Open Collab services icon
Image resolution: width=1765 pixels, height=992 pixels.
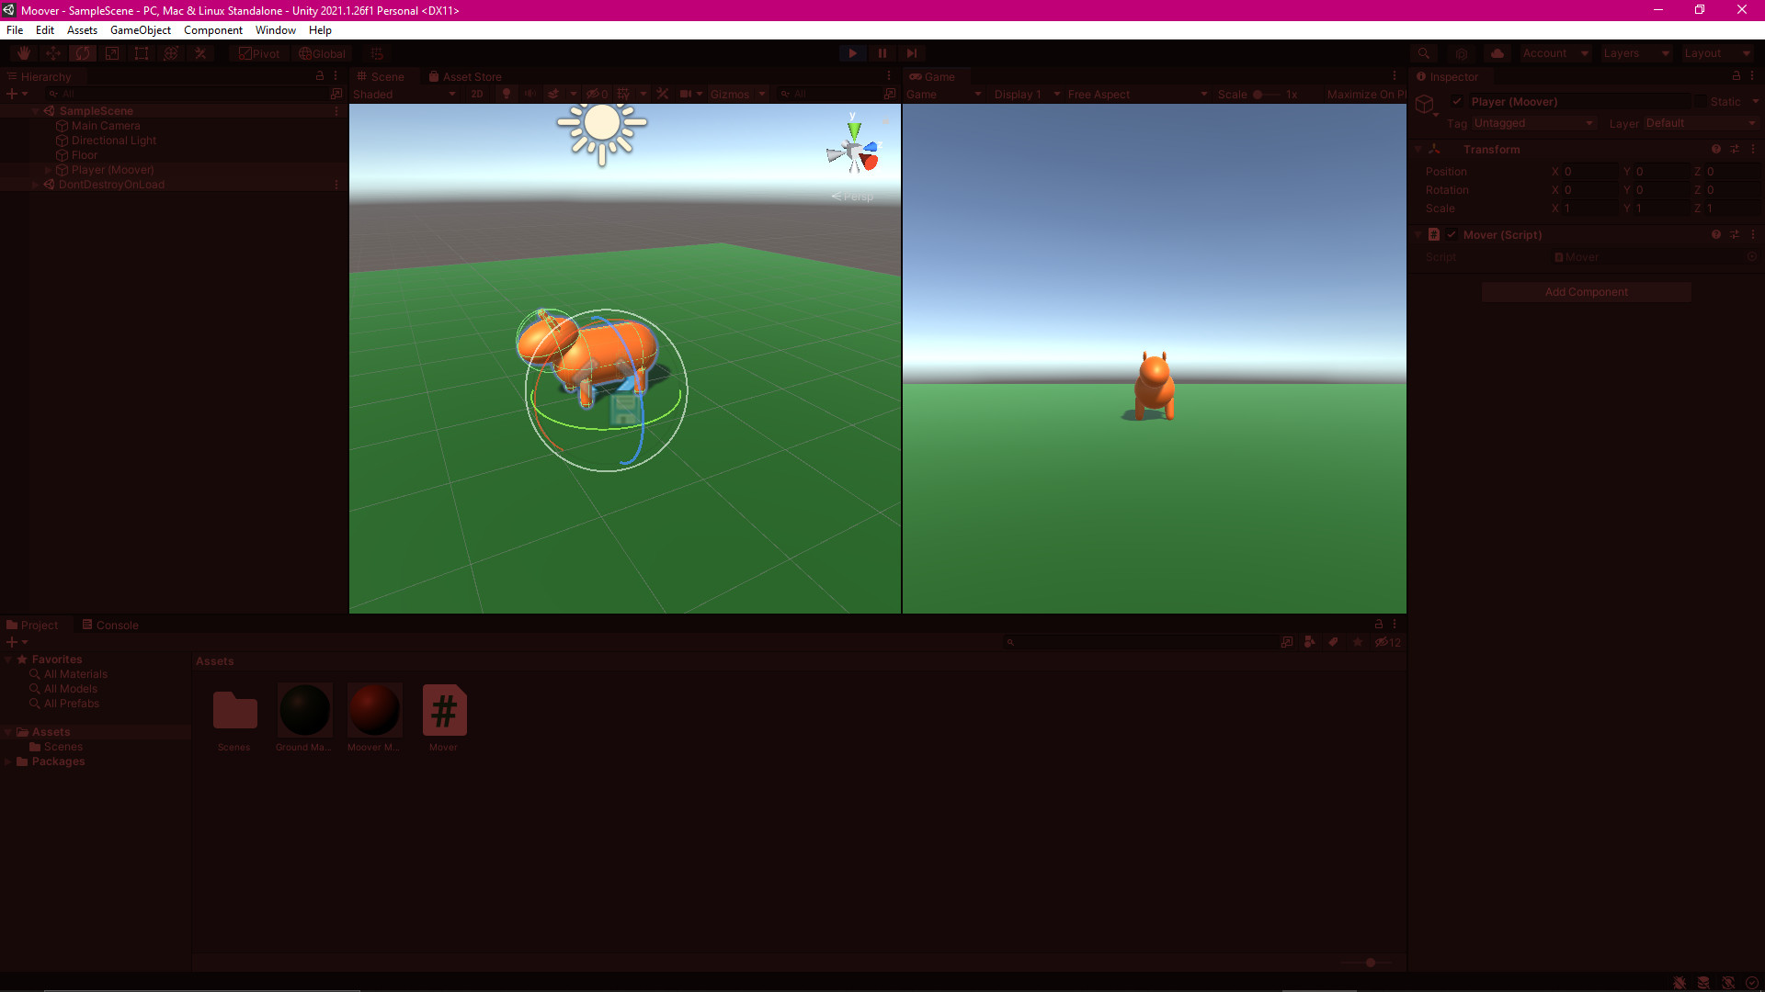1462,53
